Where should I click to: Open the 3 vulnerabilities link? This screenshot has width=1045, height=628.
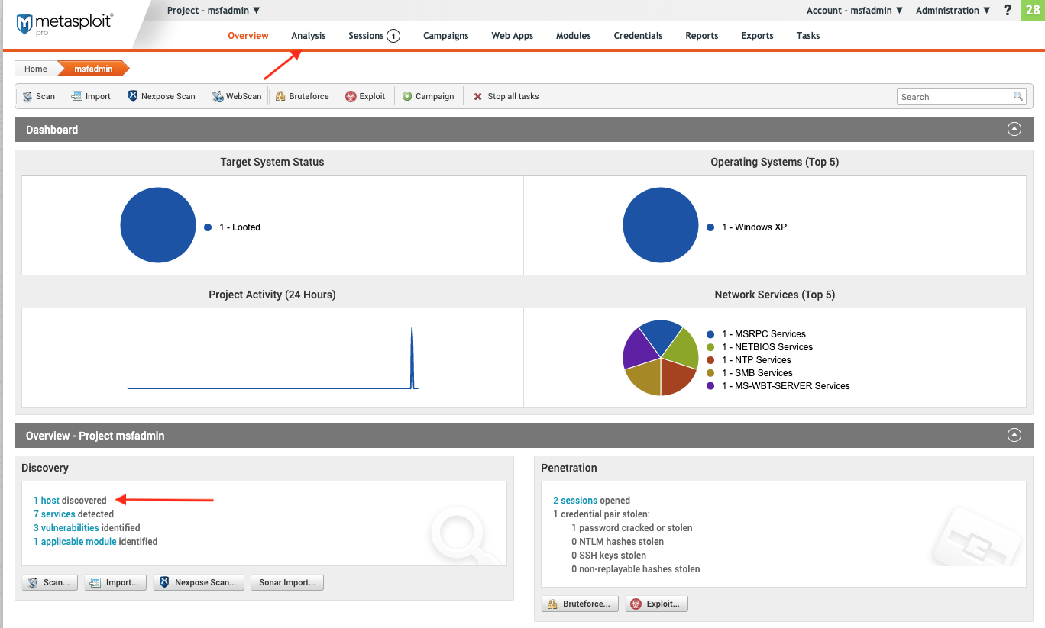pos(66,528)
